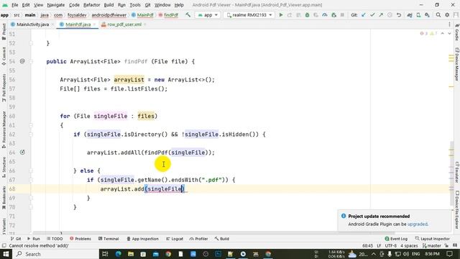Click the Windows taskbar Search box
This screenshot has height=259, width=460.
pyautogui.click(x=56, y=254)
